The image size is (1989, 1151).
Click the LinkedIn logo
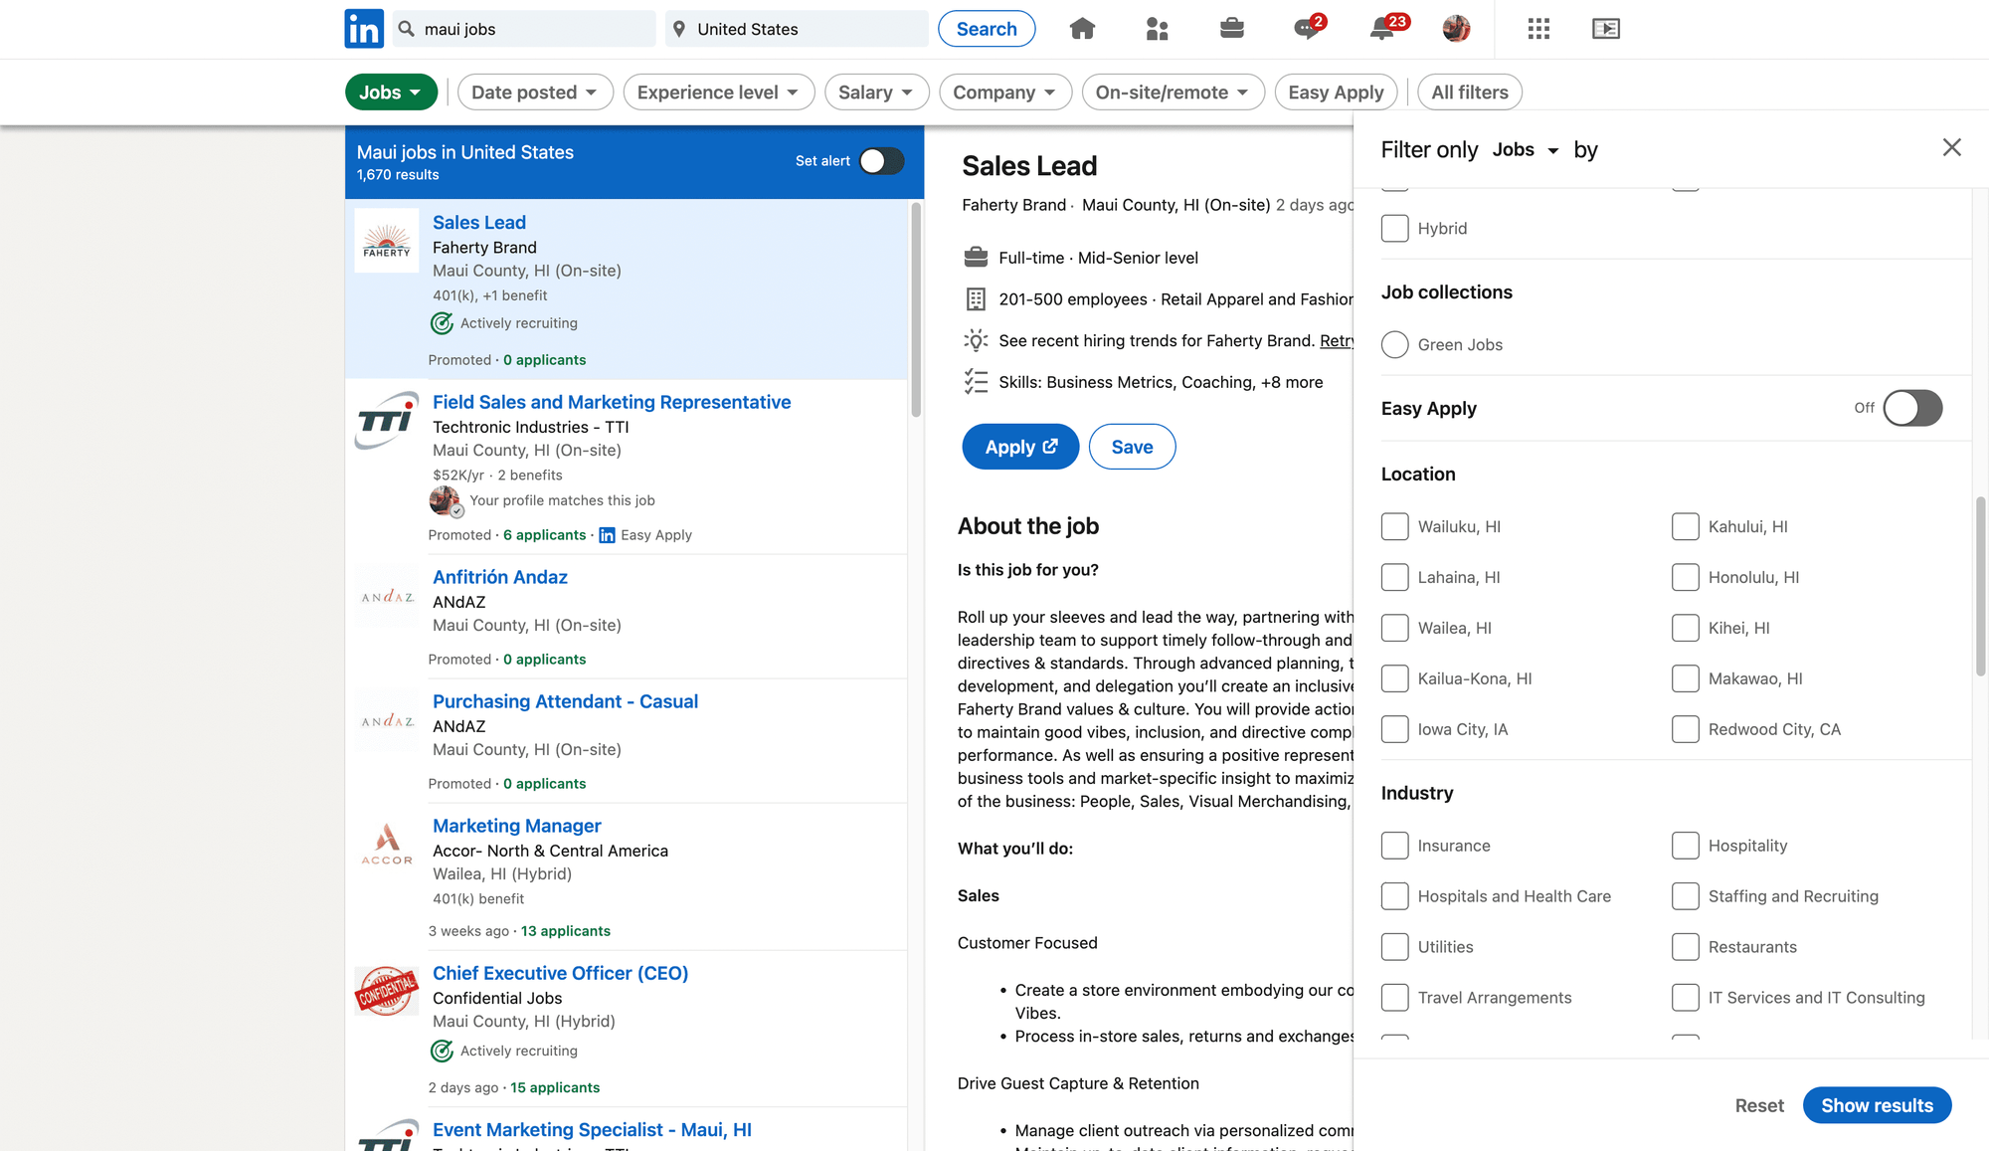(x=364, y=29)
